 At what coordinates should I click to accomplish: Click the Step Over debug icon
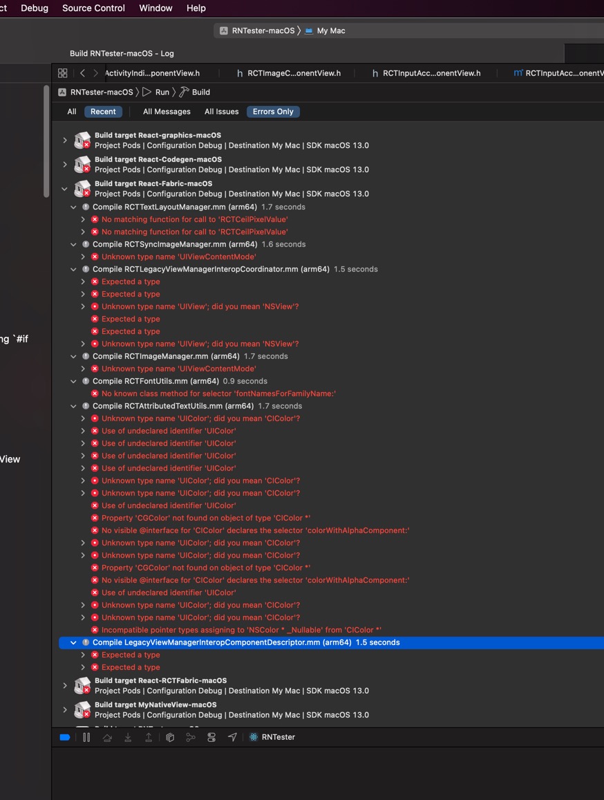click(x=107, y=737)
